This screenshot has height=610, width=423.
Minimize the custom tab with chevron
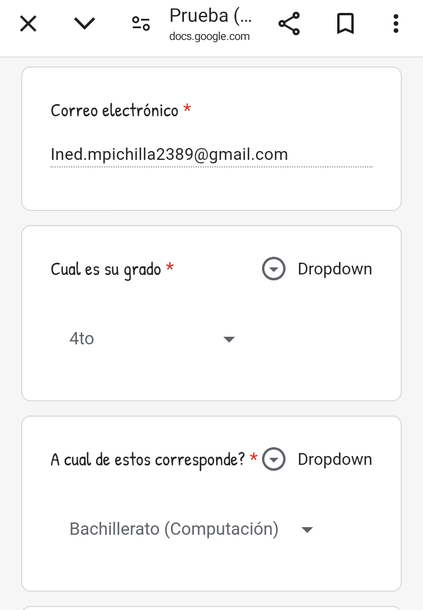(85, 24)
